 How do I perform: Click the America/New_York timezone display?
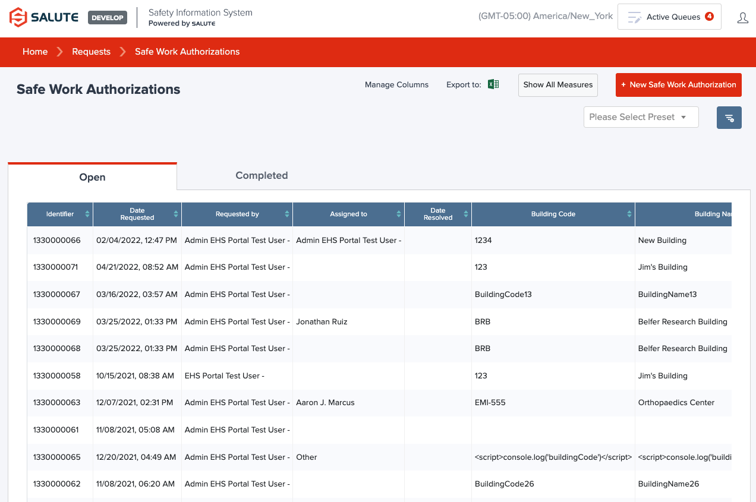546,16
